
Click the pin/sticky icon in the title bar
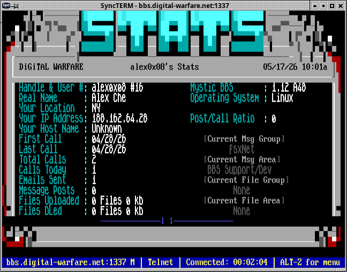[16, 6]
